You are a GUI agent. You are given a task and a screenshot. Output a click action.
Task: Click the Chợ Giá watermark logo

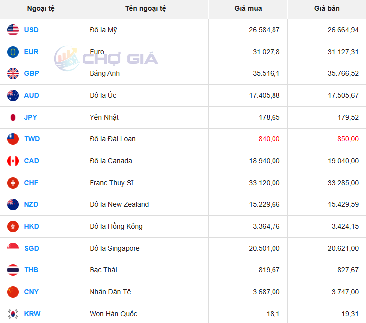coord(106,59)
